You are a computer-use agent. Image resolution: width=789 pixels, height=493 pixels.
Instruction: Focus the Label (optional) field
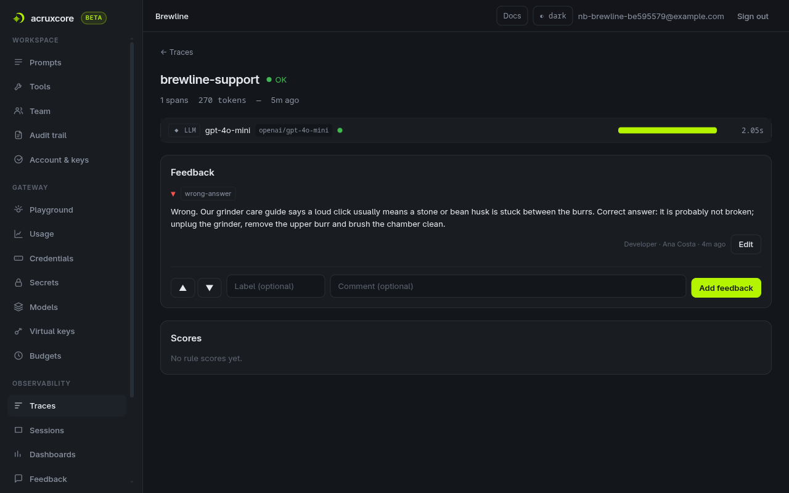pos(276,286)
